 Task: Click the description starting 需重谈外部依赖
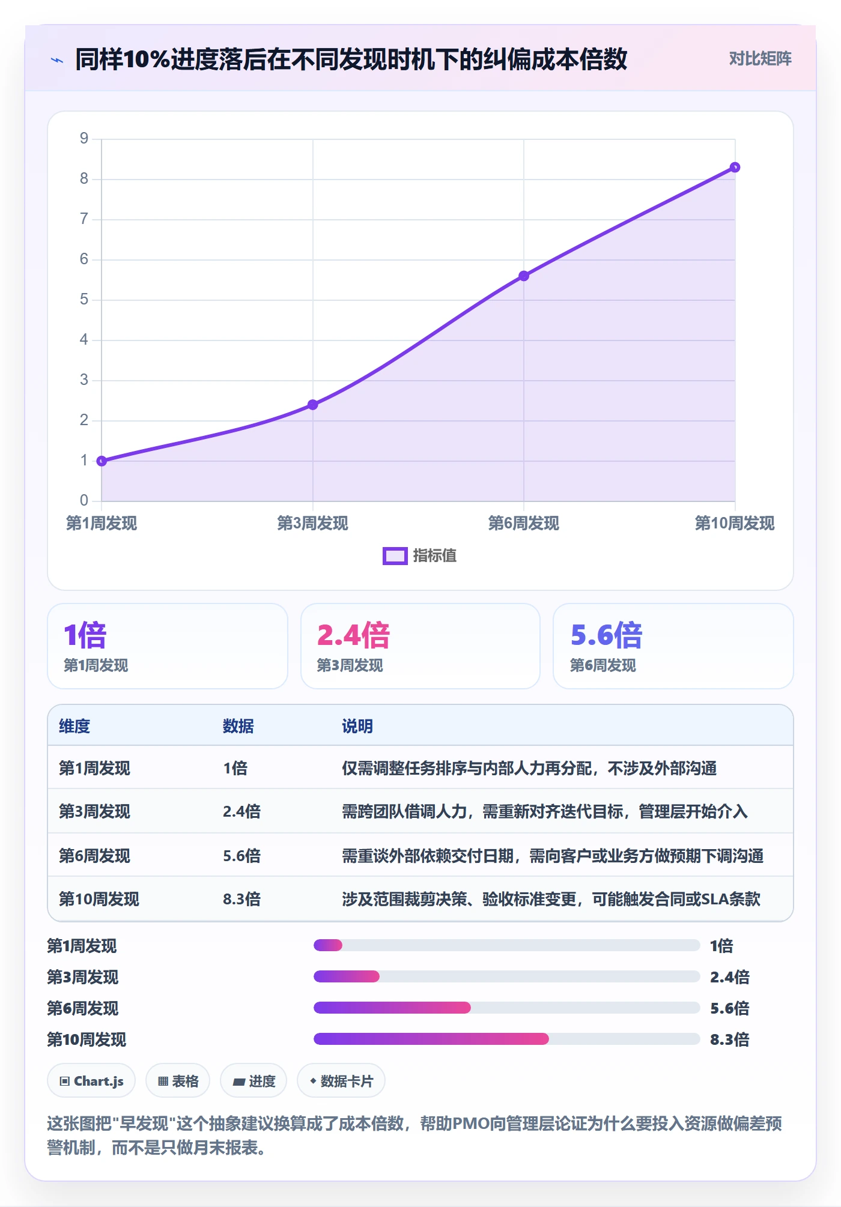[553, 856]
